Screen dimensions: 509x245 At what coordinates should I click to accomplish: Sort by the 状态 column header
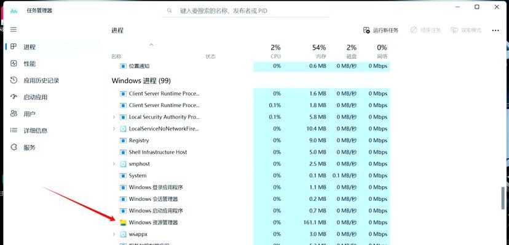click(x=210, y=56)
